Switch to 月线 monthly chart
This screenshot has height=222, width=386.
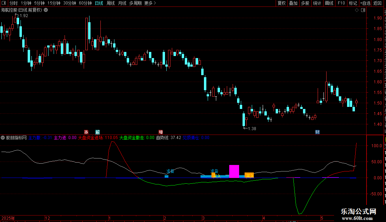pyautogui.click(x=122, y=3)
